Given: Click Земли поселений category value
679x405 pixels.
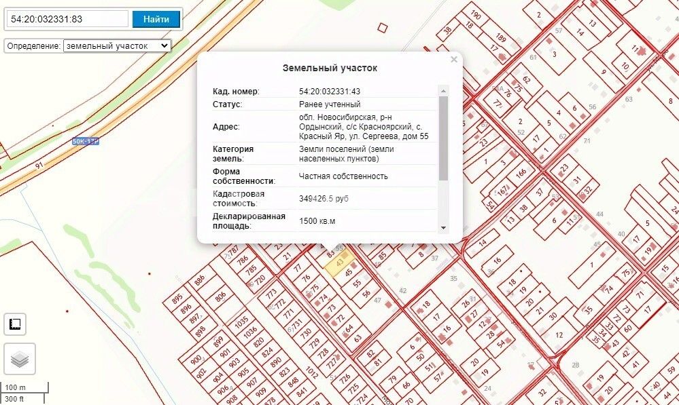Looking at the screenshot, I should pos(347,154).
